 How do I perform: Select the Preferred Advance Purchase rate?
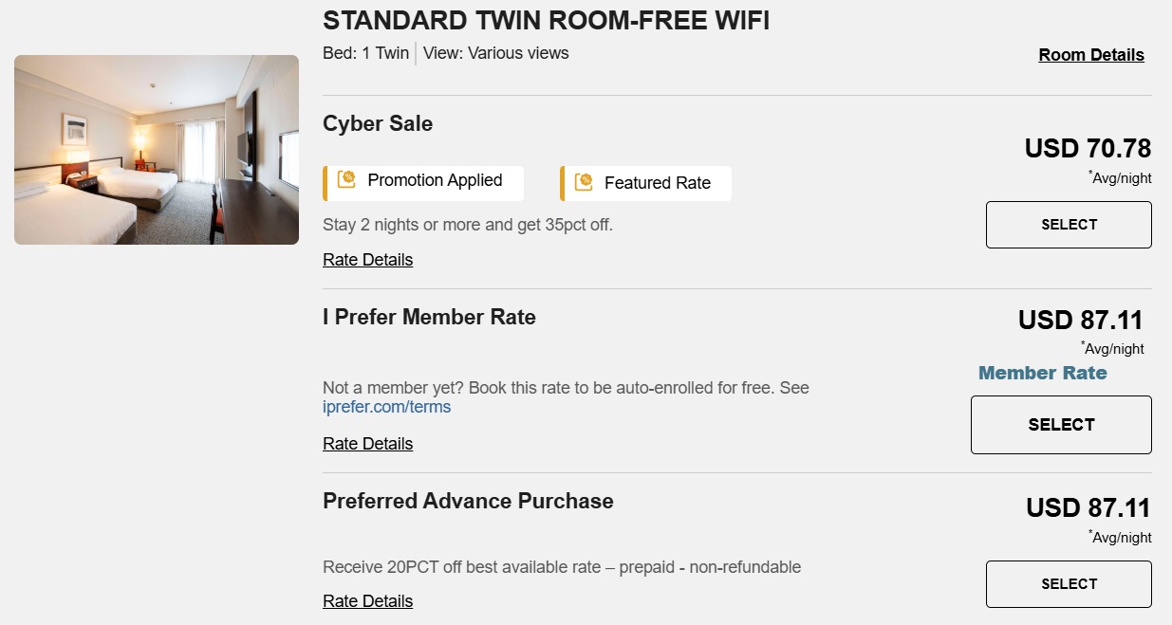tap(1068, 583)
